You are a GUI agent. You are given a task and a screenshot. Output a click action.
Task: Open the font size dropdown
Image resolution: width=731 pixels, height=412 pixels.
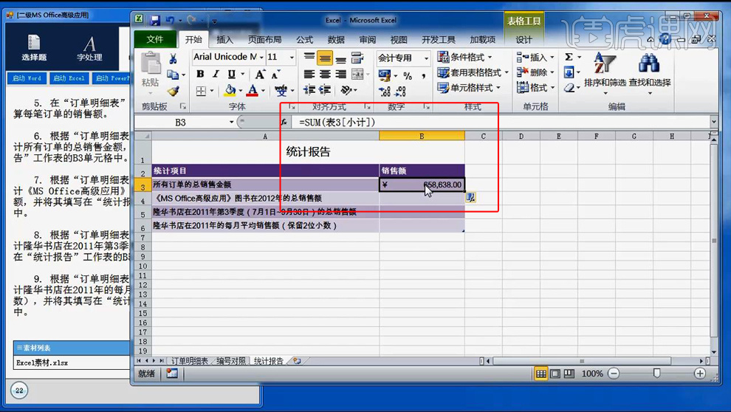tap(292, 58)
